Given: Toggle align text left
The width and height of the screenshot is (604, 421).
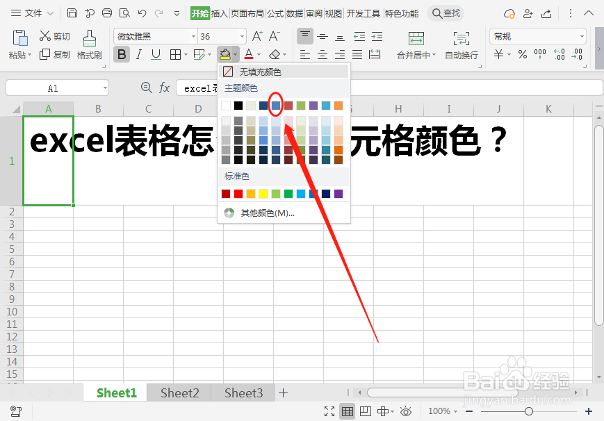Looking at the screenshot, I should (305, 55).
